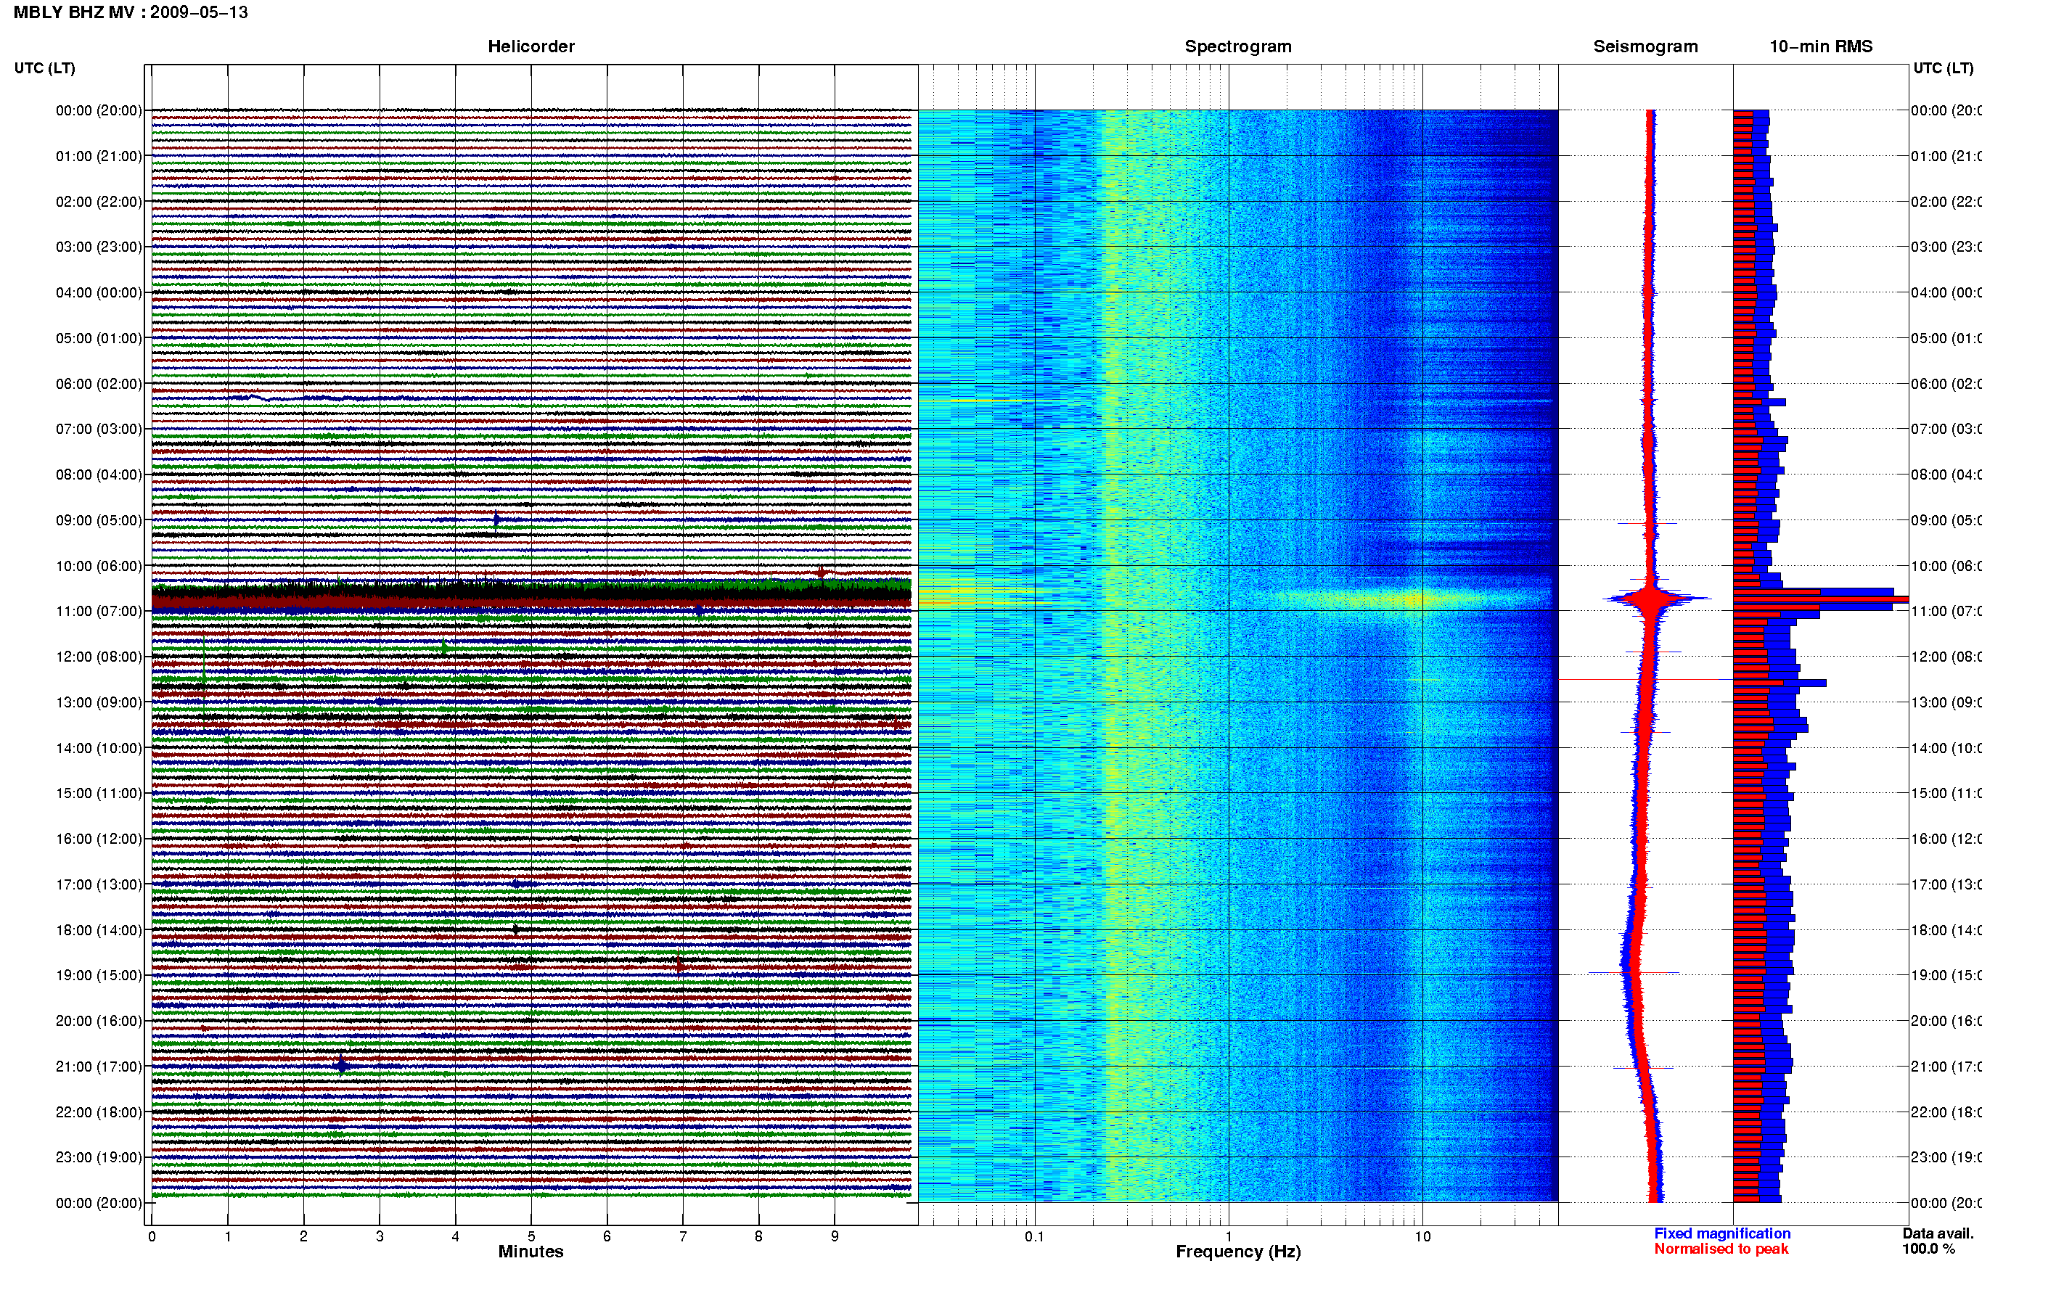The image size is (2064, 1290).
Task: Choose the '06:00 (02:00)' helicorder time label
Action: coord(99,384)
